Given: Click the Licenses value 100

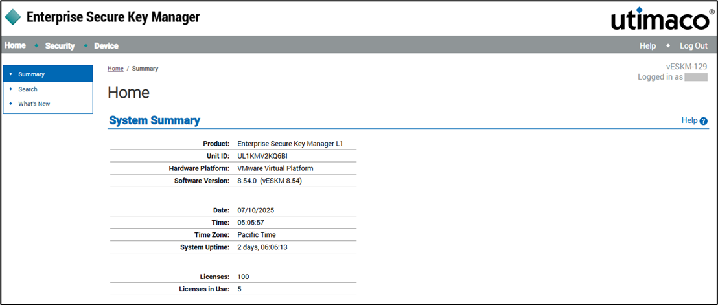Looking at the screenshot, I should (243, 277).
